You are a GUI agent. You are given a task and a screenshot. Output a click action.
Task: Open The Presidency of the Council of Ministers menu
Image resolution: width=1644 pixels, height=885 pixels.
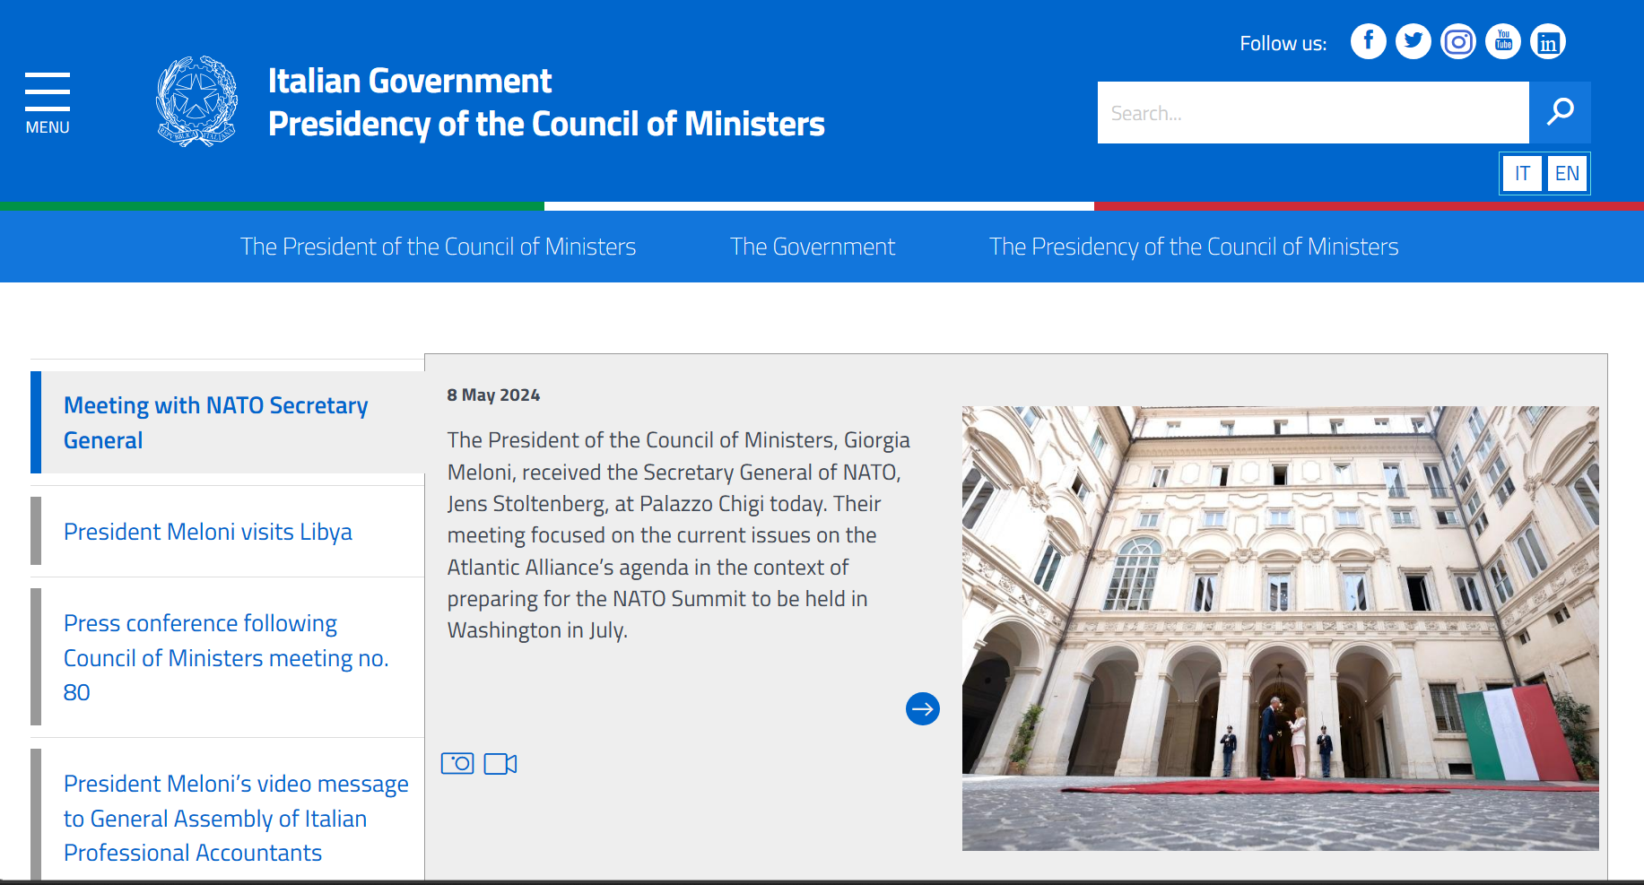click(1193, 247)
